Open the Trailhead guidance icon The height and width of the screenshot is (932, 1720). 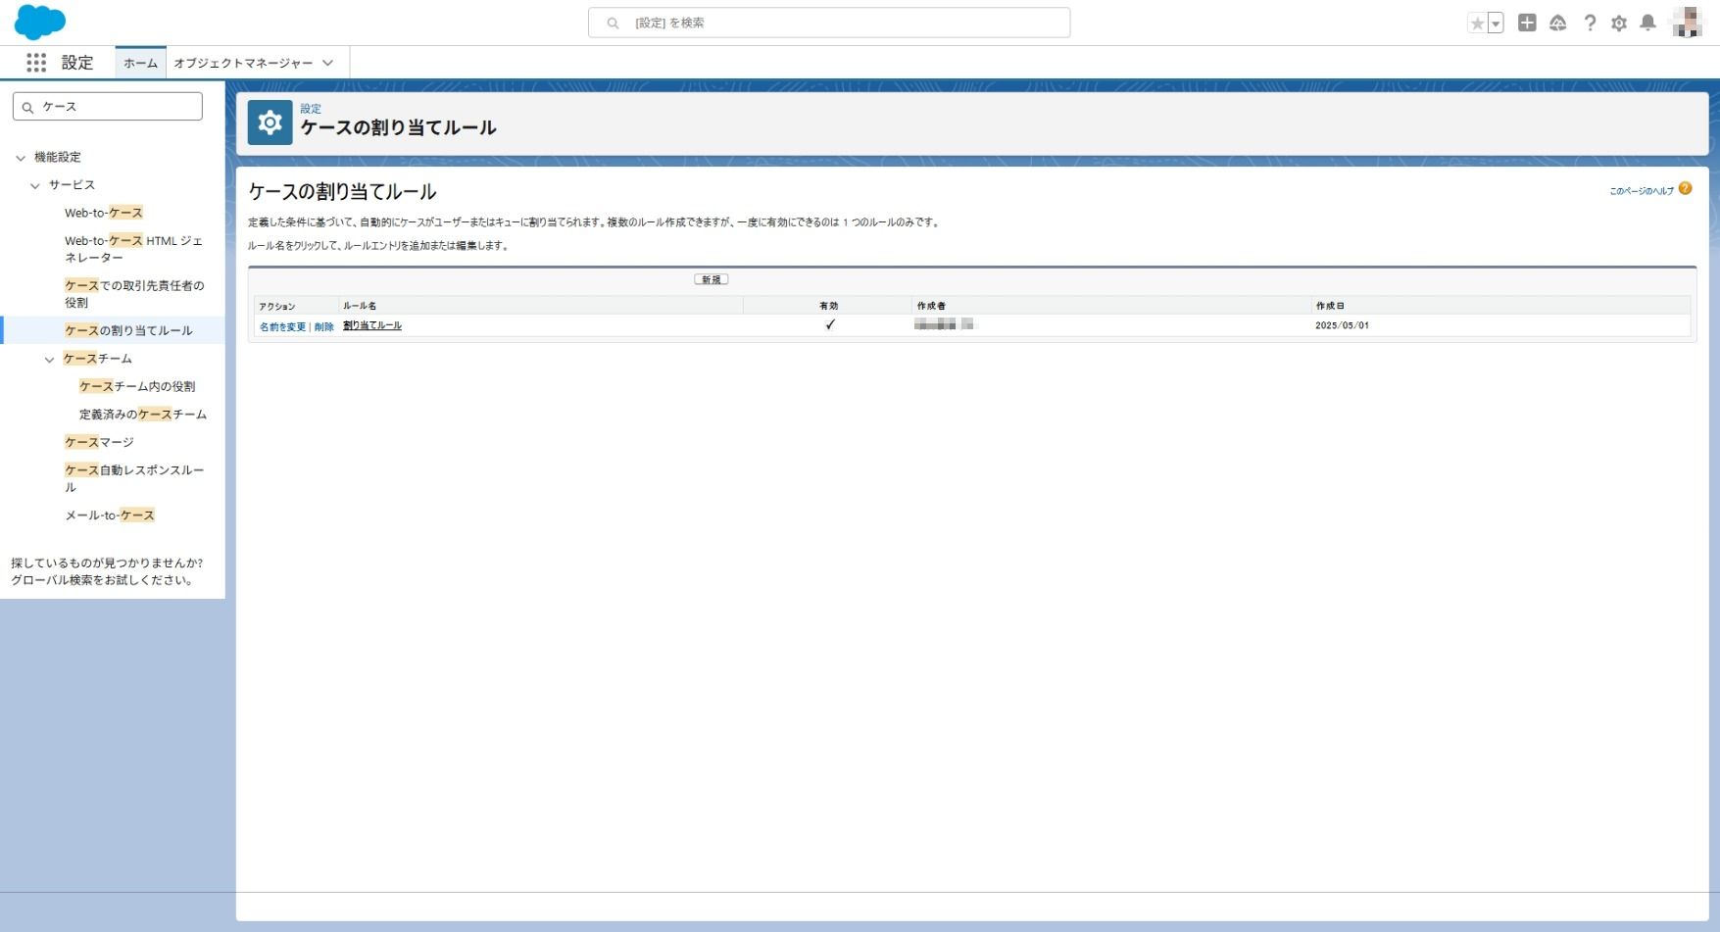tap(1557, 23)
